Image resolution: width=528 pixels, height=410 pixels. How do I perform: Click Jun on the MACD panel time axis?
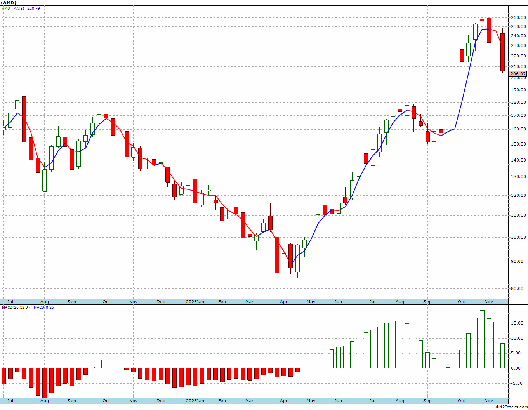[x=338, y=401]
